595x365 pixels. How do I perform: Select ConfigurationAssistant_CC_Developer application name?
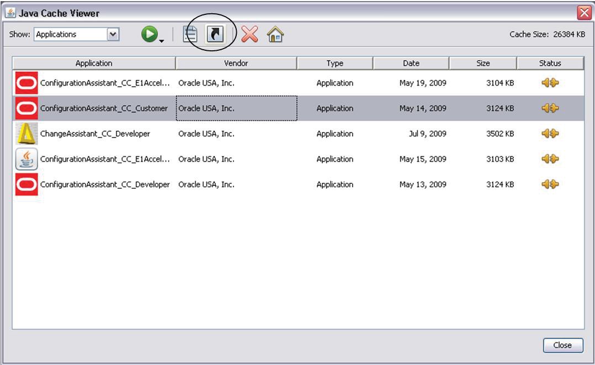[x=105, y=184]
